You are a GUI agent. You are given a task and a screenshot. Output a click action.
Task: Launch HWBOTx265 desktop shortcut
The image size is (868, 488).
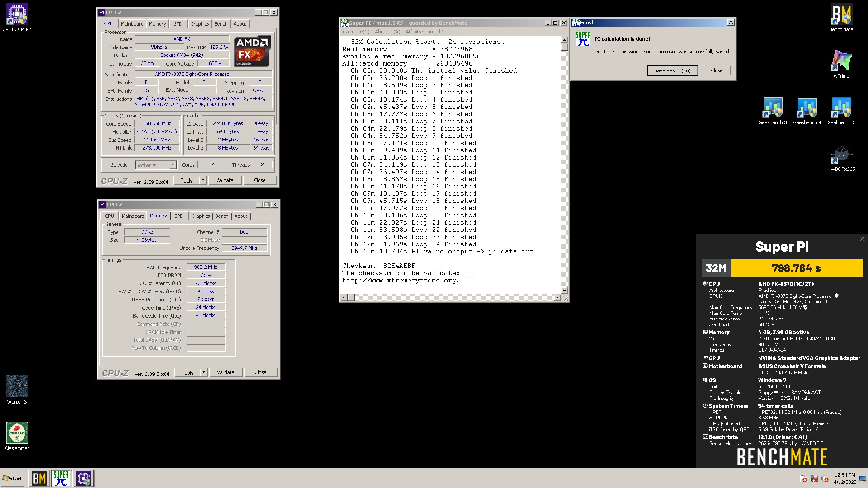(841, 157)
